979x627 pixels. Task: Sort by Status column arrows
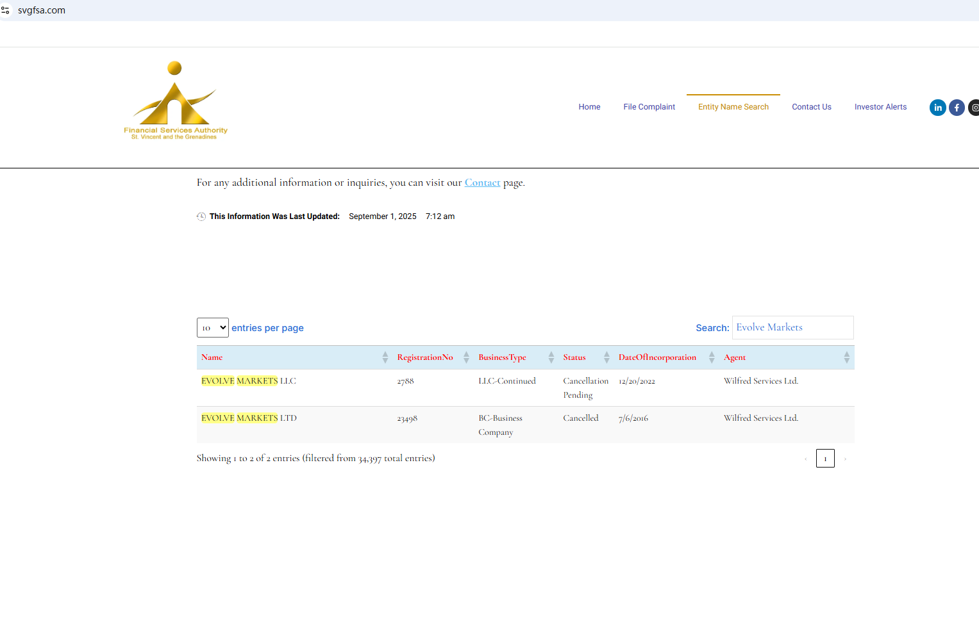tap(606, 357)
